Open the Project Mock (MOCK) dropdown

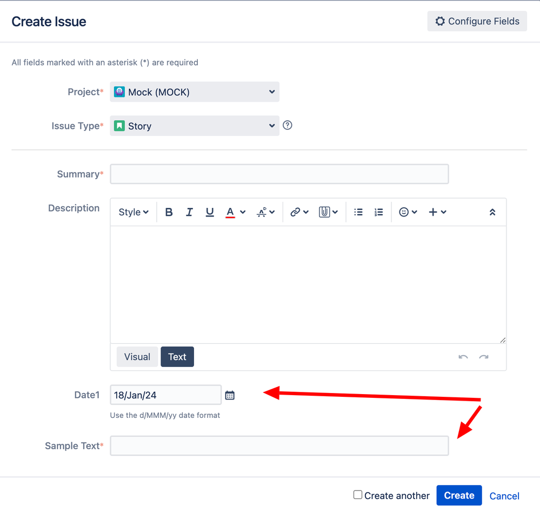195,91
